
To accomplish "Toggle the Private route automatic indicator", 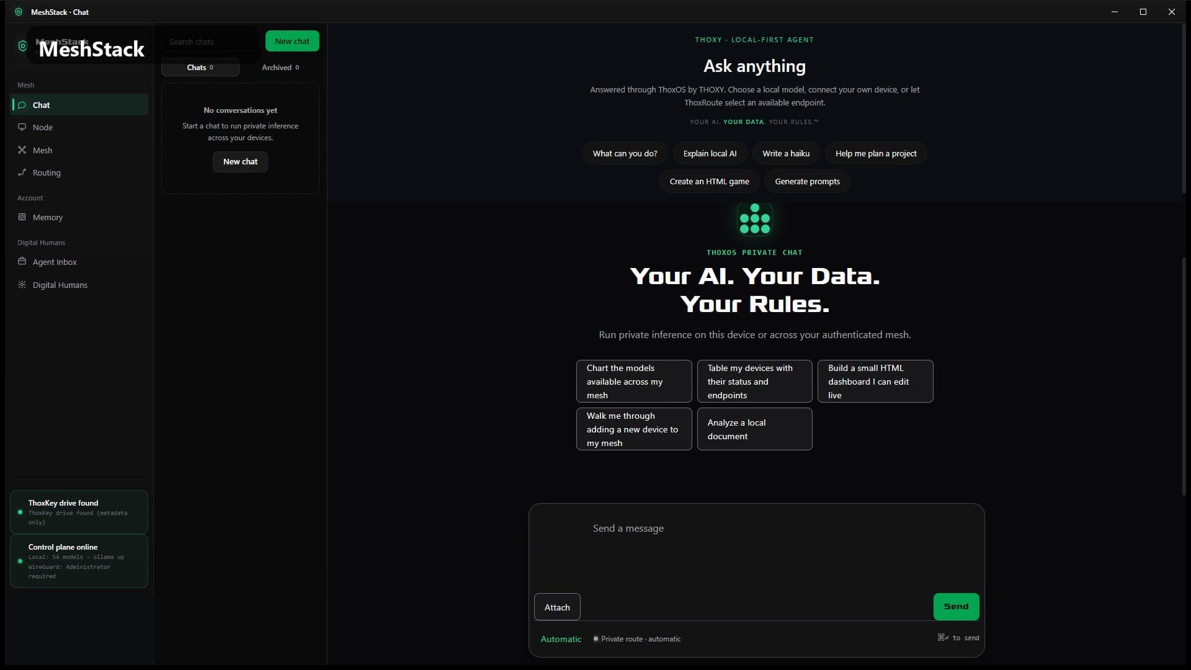I will point(637,639).
